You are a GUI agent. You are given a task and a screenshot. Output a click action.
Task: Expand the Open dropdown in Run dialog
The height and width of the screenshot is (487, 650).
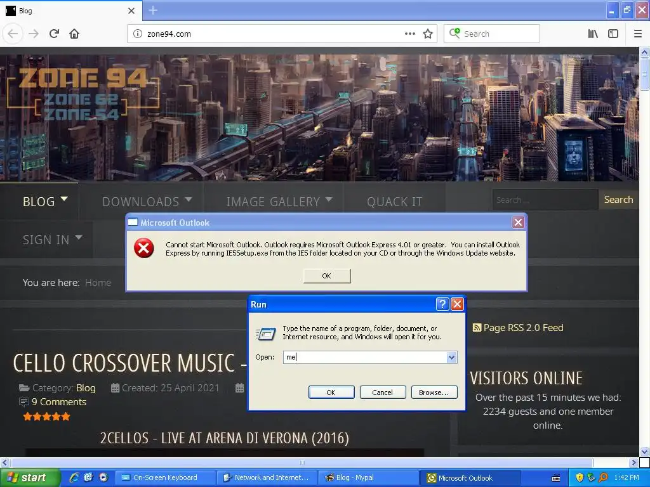[x=451, y=358]
